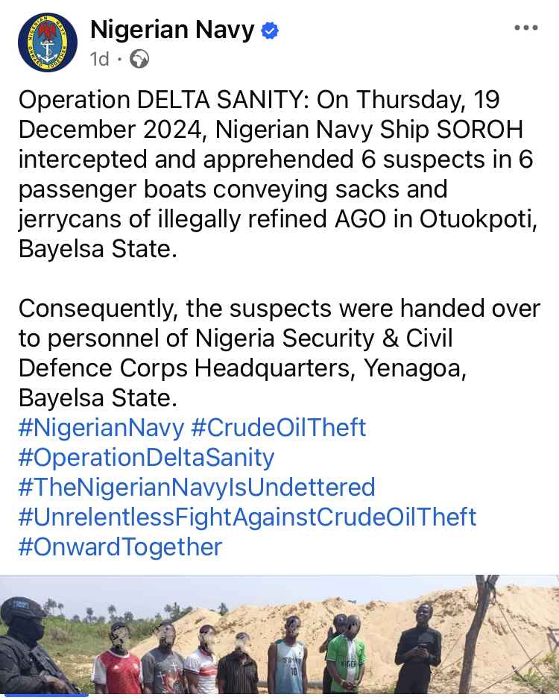The width and height of the screenshot is (559, 700).
Task: Open the Nigerian Navy profile picture
Action: coord(47,42)
